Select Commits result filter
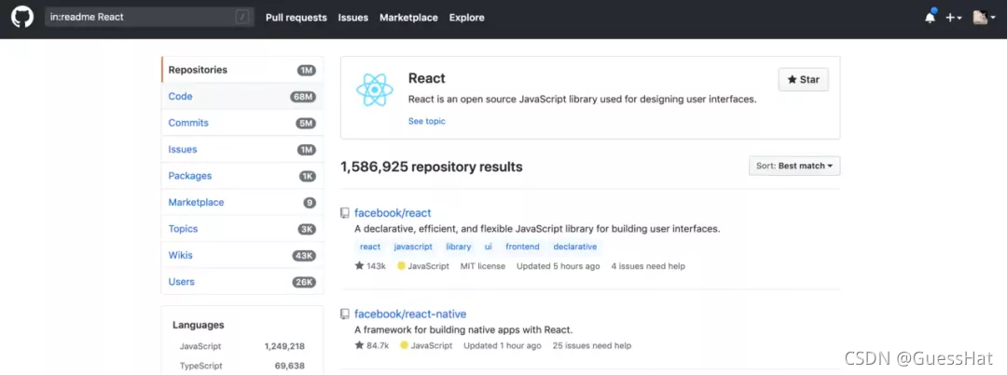Screen dimensions: 1007x375 tap(242, 123)
